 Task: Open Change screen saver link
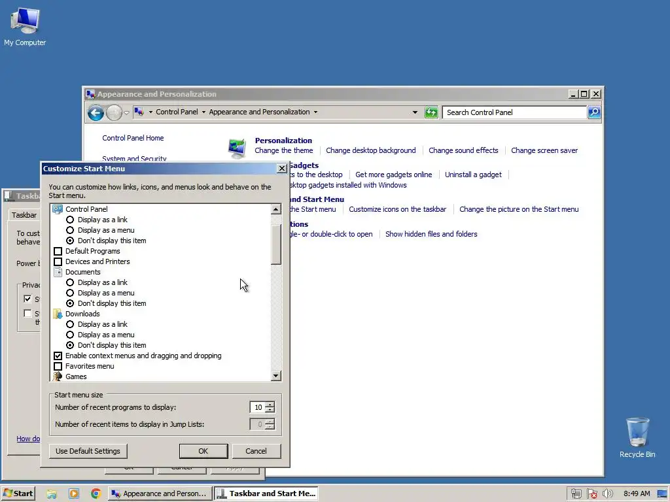(544, 150)
